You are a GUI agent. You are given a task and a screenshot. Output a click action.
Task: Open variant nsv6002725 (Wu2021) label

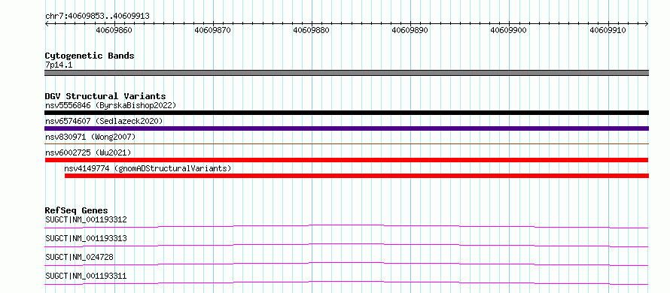click(x=88, y=153)
